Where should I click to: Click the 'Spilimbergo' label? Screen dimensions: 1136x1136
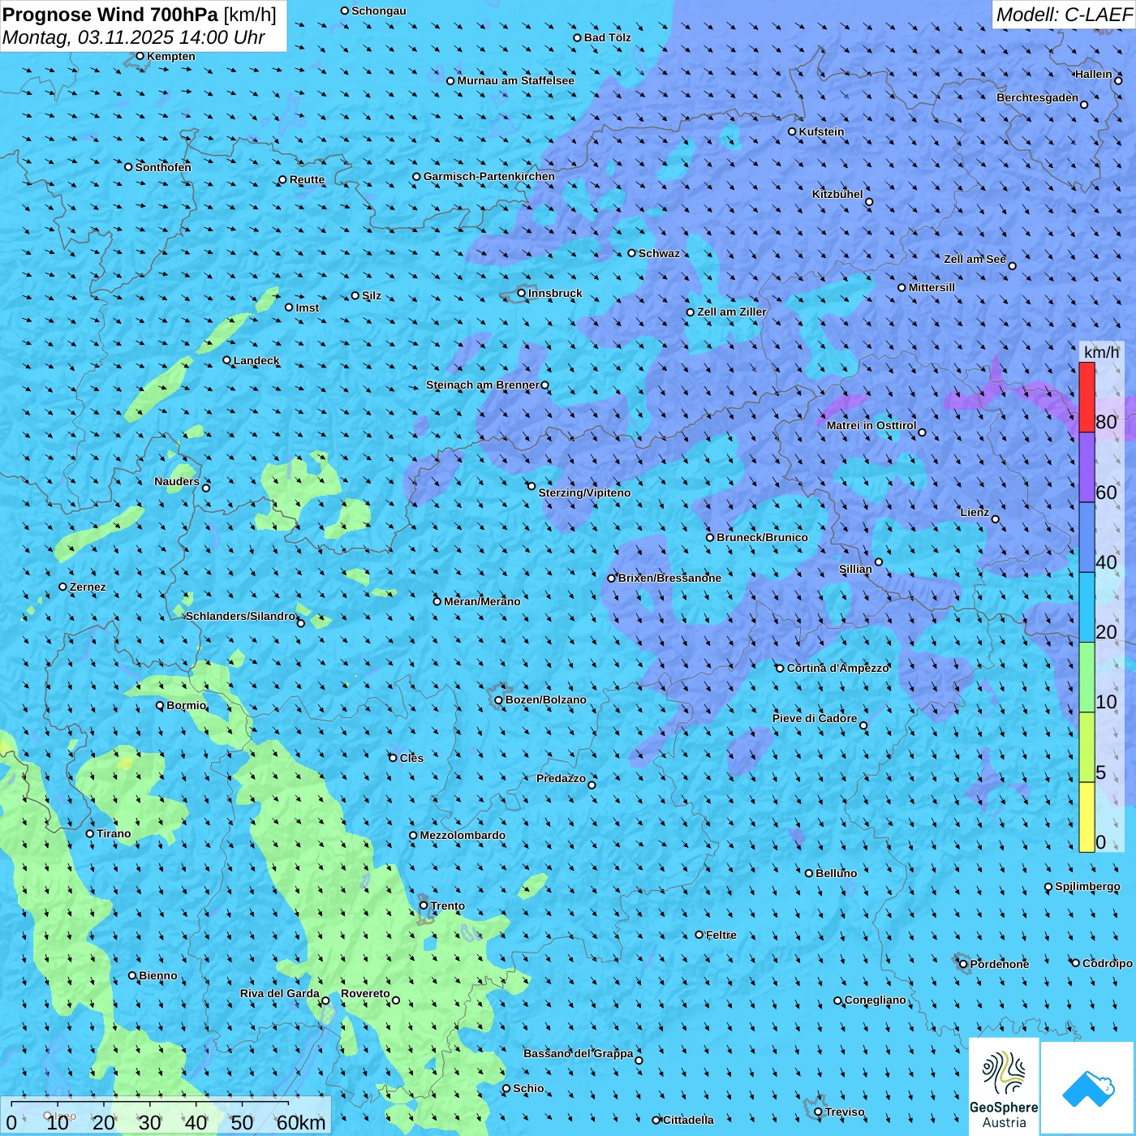[1088, 886]
